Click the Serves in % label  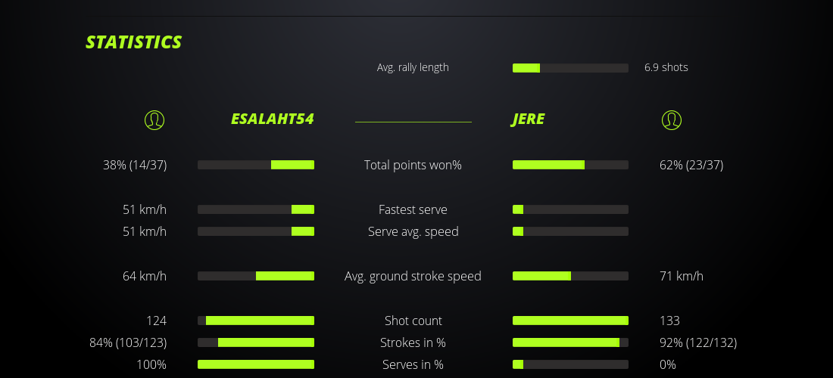(x=413, y=364)
